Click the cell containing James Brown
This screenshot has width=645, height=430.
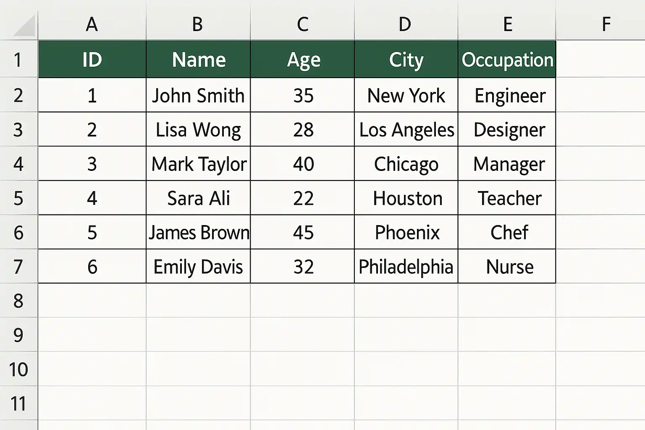[198, 232]
